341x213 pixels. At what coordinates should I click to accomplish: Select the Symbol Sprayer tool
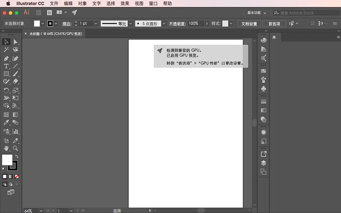pyautogui.click(x=6, y=131)
